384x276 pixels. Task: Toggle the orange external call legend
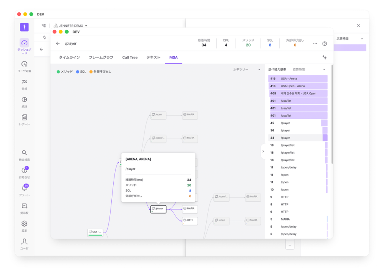100,72
